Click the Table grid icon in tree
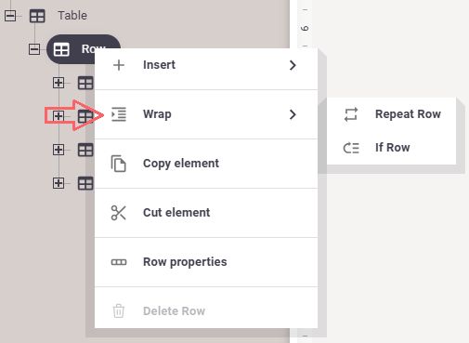Screen dimensions: 469x343 point(37,16)
